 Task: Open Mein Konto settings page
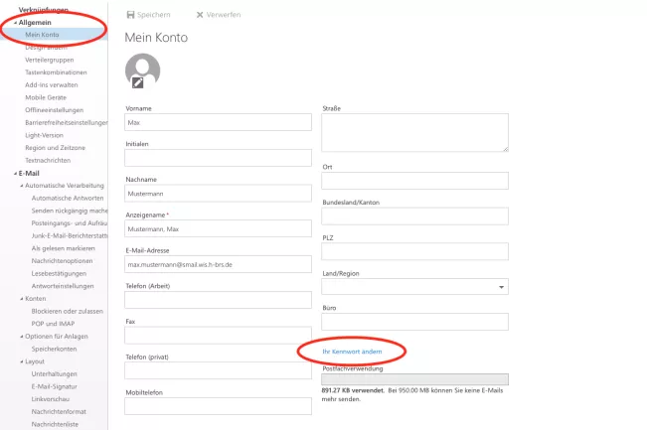pos(43,35)
